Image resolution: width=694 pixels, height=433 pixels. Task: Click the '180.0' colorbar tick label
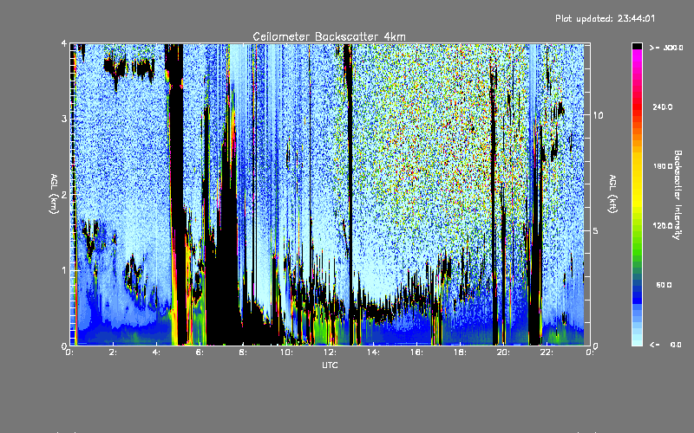pyautogui.click(x=663, y=166)
